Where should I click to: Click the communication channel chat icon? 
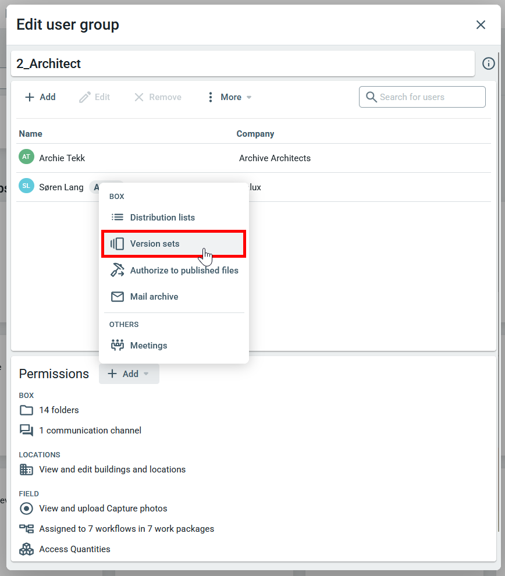26,431
